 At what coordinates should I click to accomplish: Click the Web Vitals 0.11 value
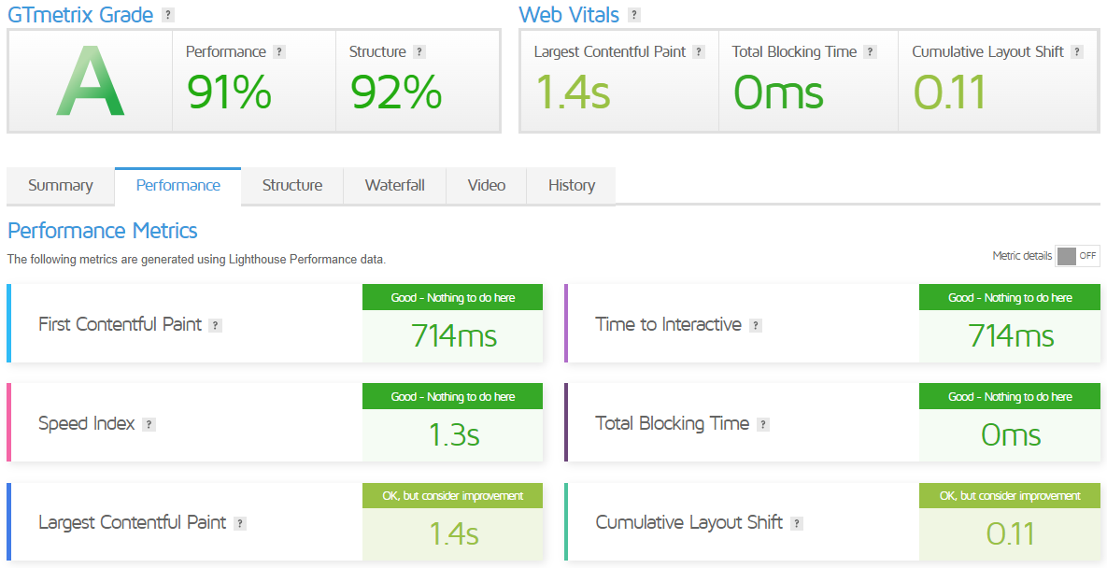pos(949,92)
